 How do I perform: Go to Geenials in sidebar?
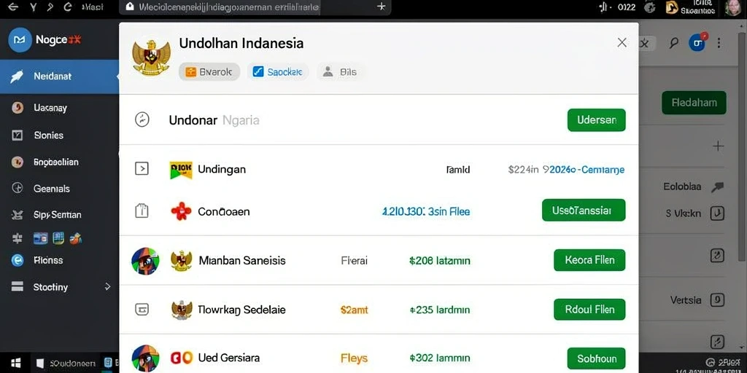[x=52, y=189]
